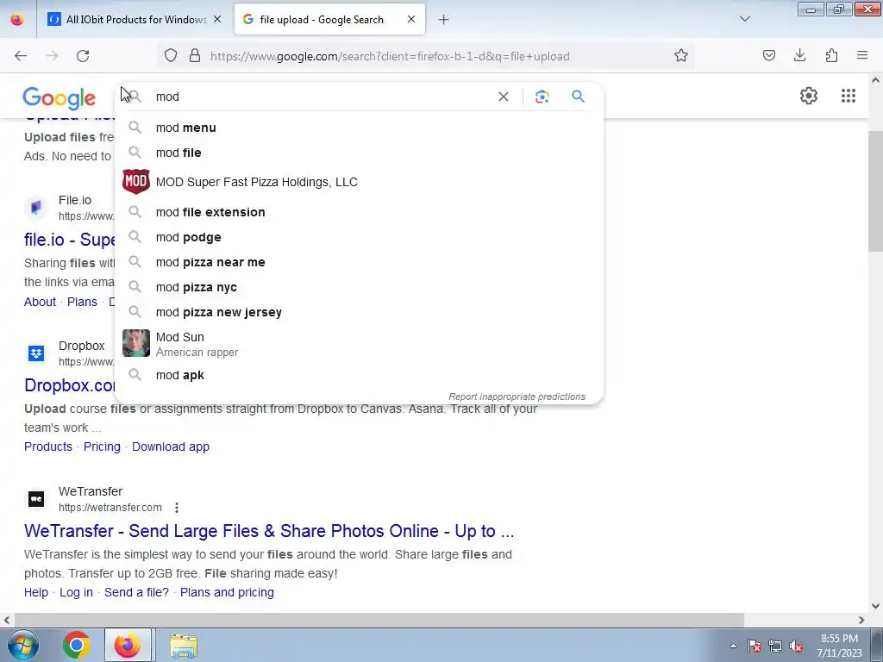Open the network tray icon
This screenshot has width=883, height=662.
click(775, 646)
